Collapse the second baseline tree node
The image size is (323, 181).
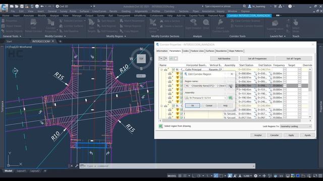[x=161, y=106]
